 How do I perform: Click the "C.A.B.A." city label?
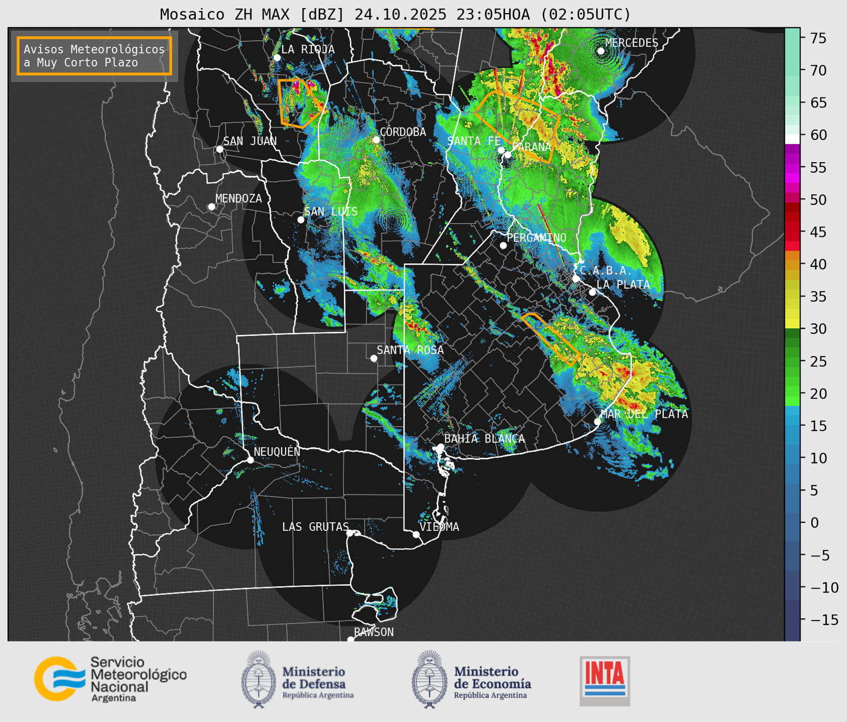pos(606,271)
